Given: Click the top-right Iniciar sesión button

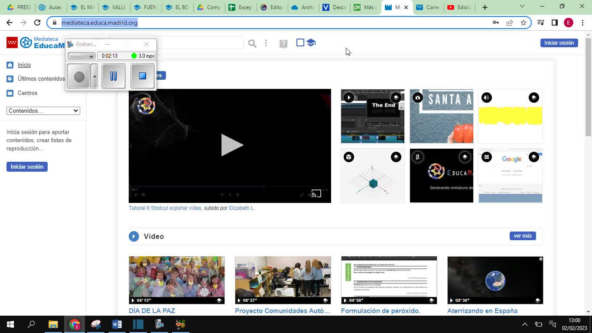Looking at the screenshot, I should click(x=559, y=43).
